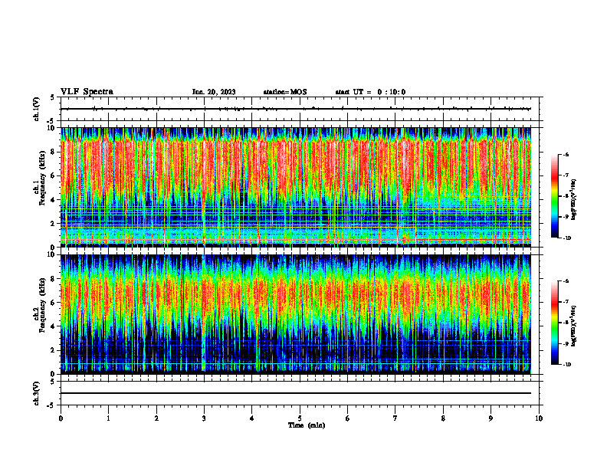The image size is (607, 469).
Task: Click the ch.2 colorbar log(PSD) label
Action: [x=574, y=326]
